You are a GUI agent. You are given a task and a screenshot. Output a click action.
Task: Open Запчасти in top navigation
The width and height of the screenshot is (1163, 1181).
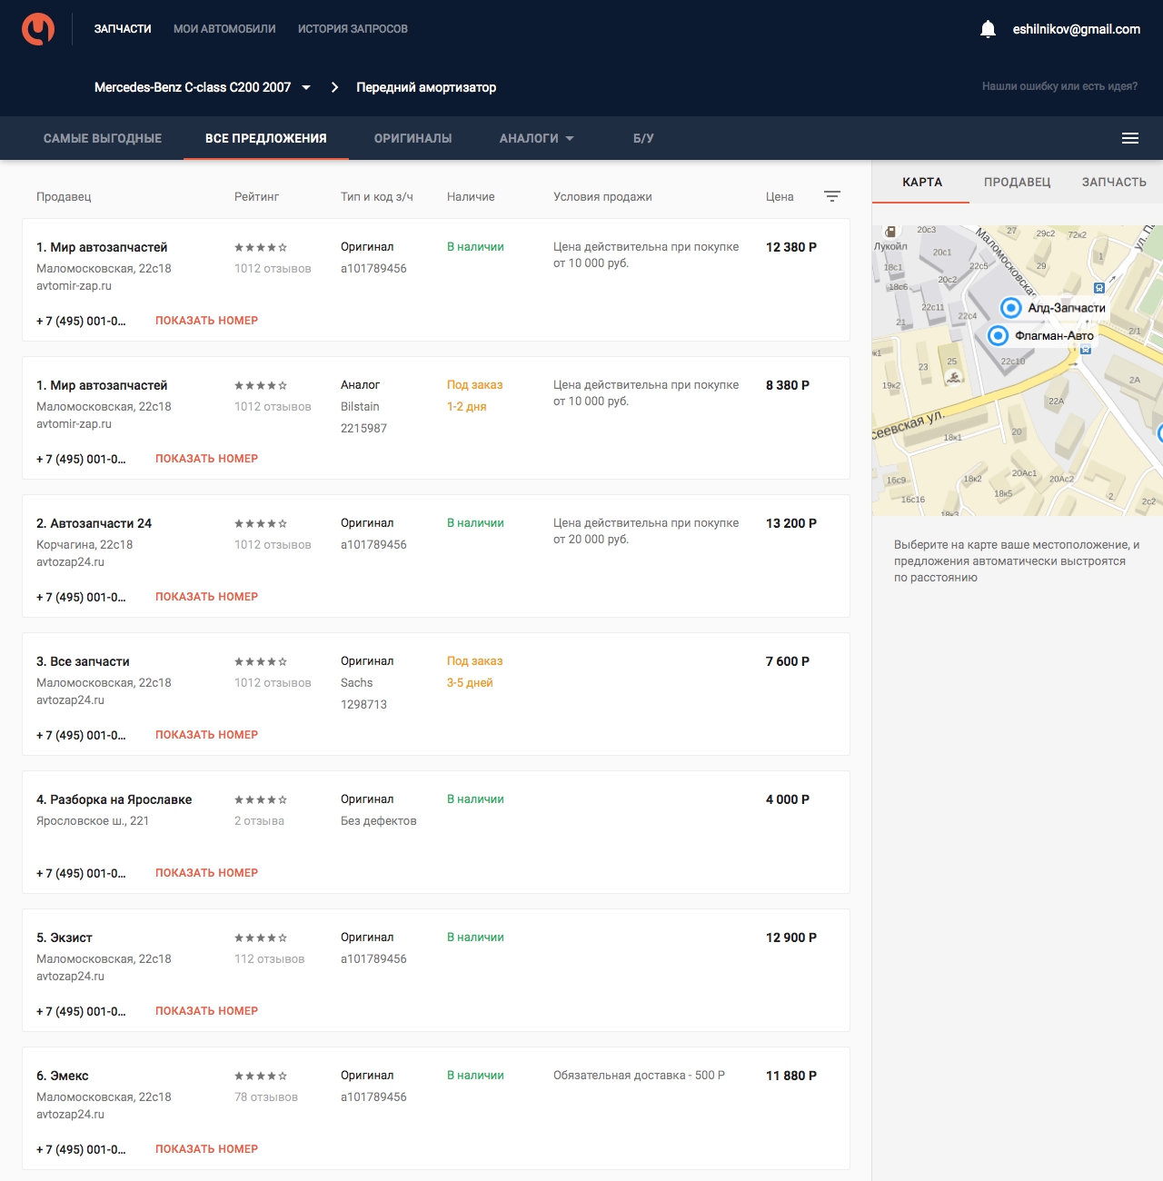click(x=123, y=29)
